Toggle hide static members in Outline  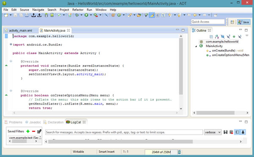[x=229, y=37]
